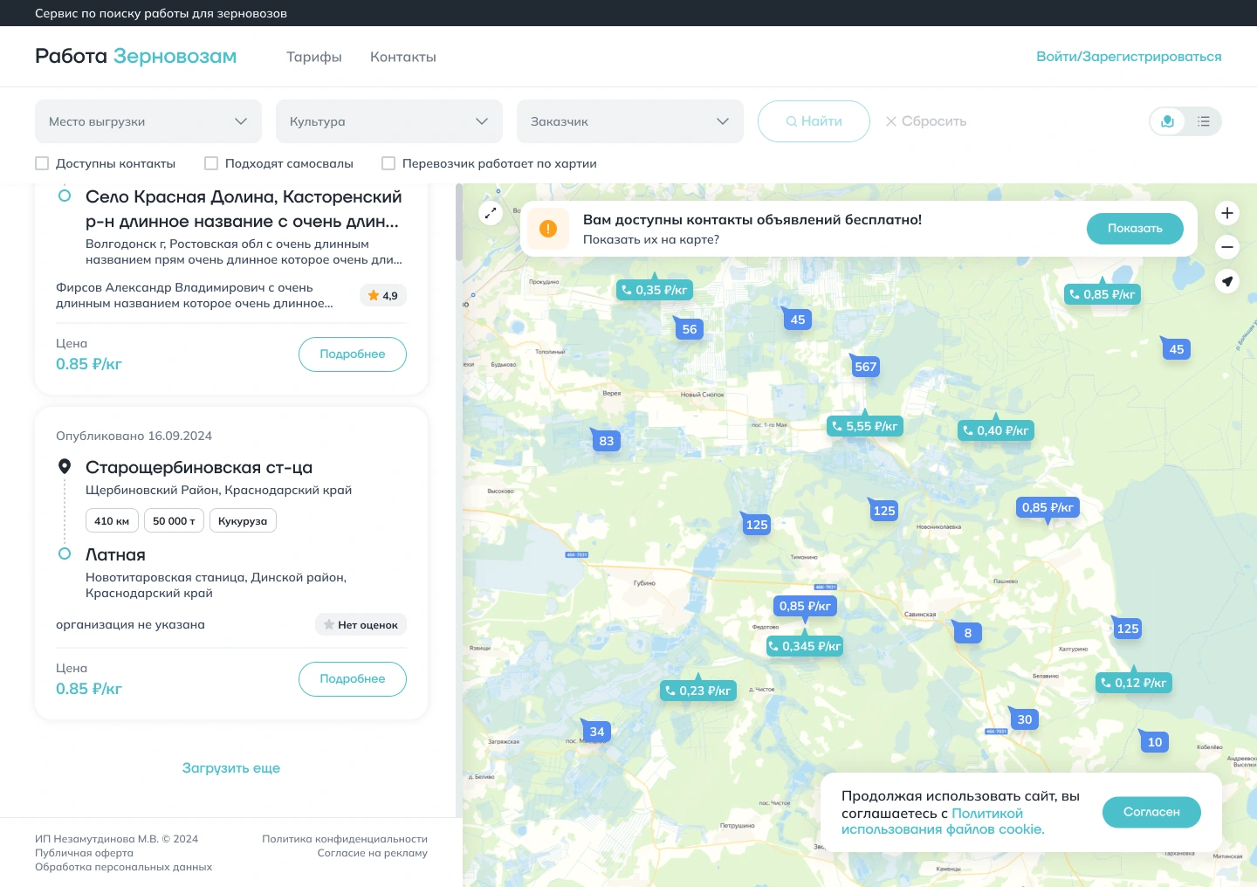Click the orange warning icon in banner
This screenshot has width=1257, height=887.
[x=548, y=229]
